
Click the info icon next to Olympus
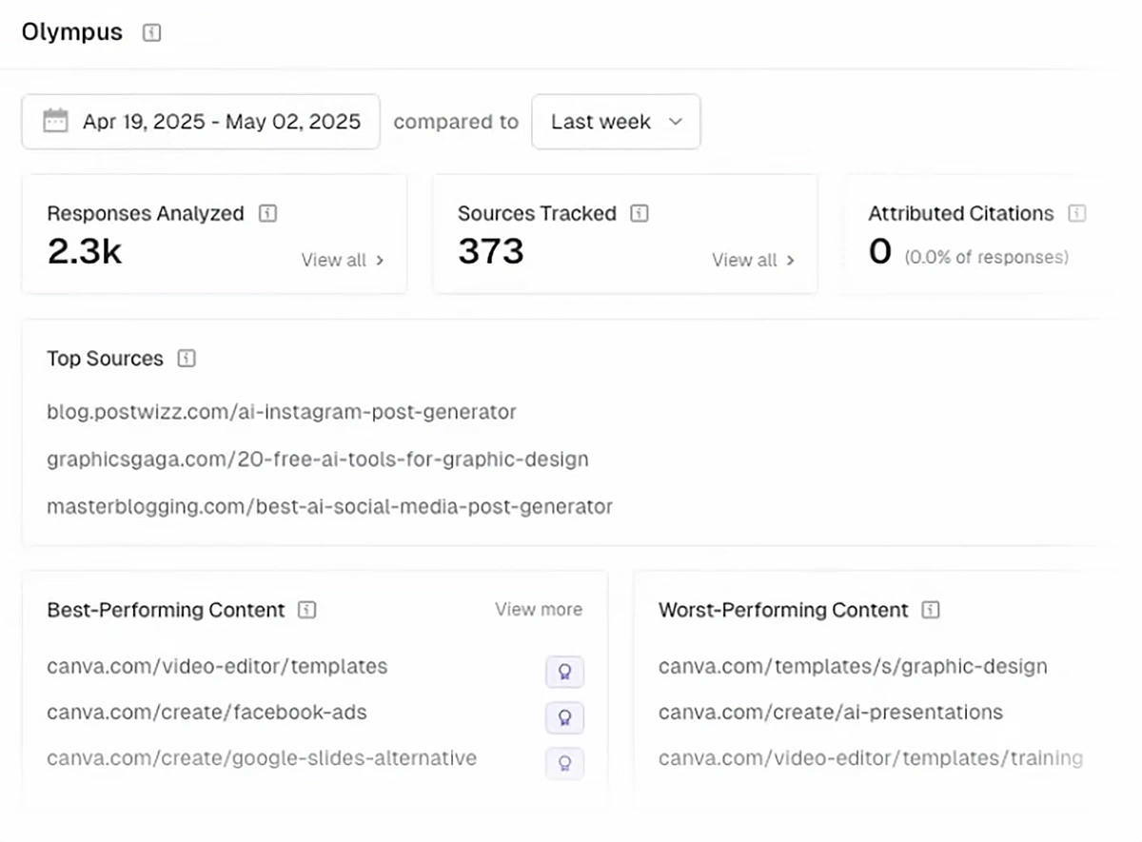pos(151,32)
